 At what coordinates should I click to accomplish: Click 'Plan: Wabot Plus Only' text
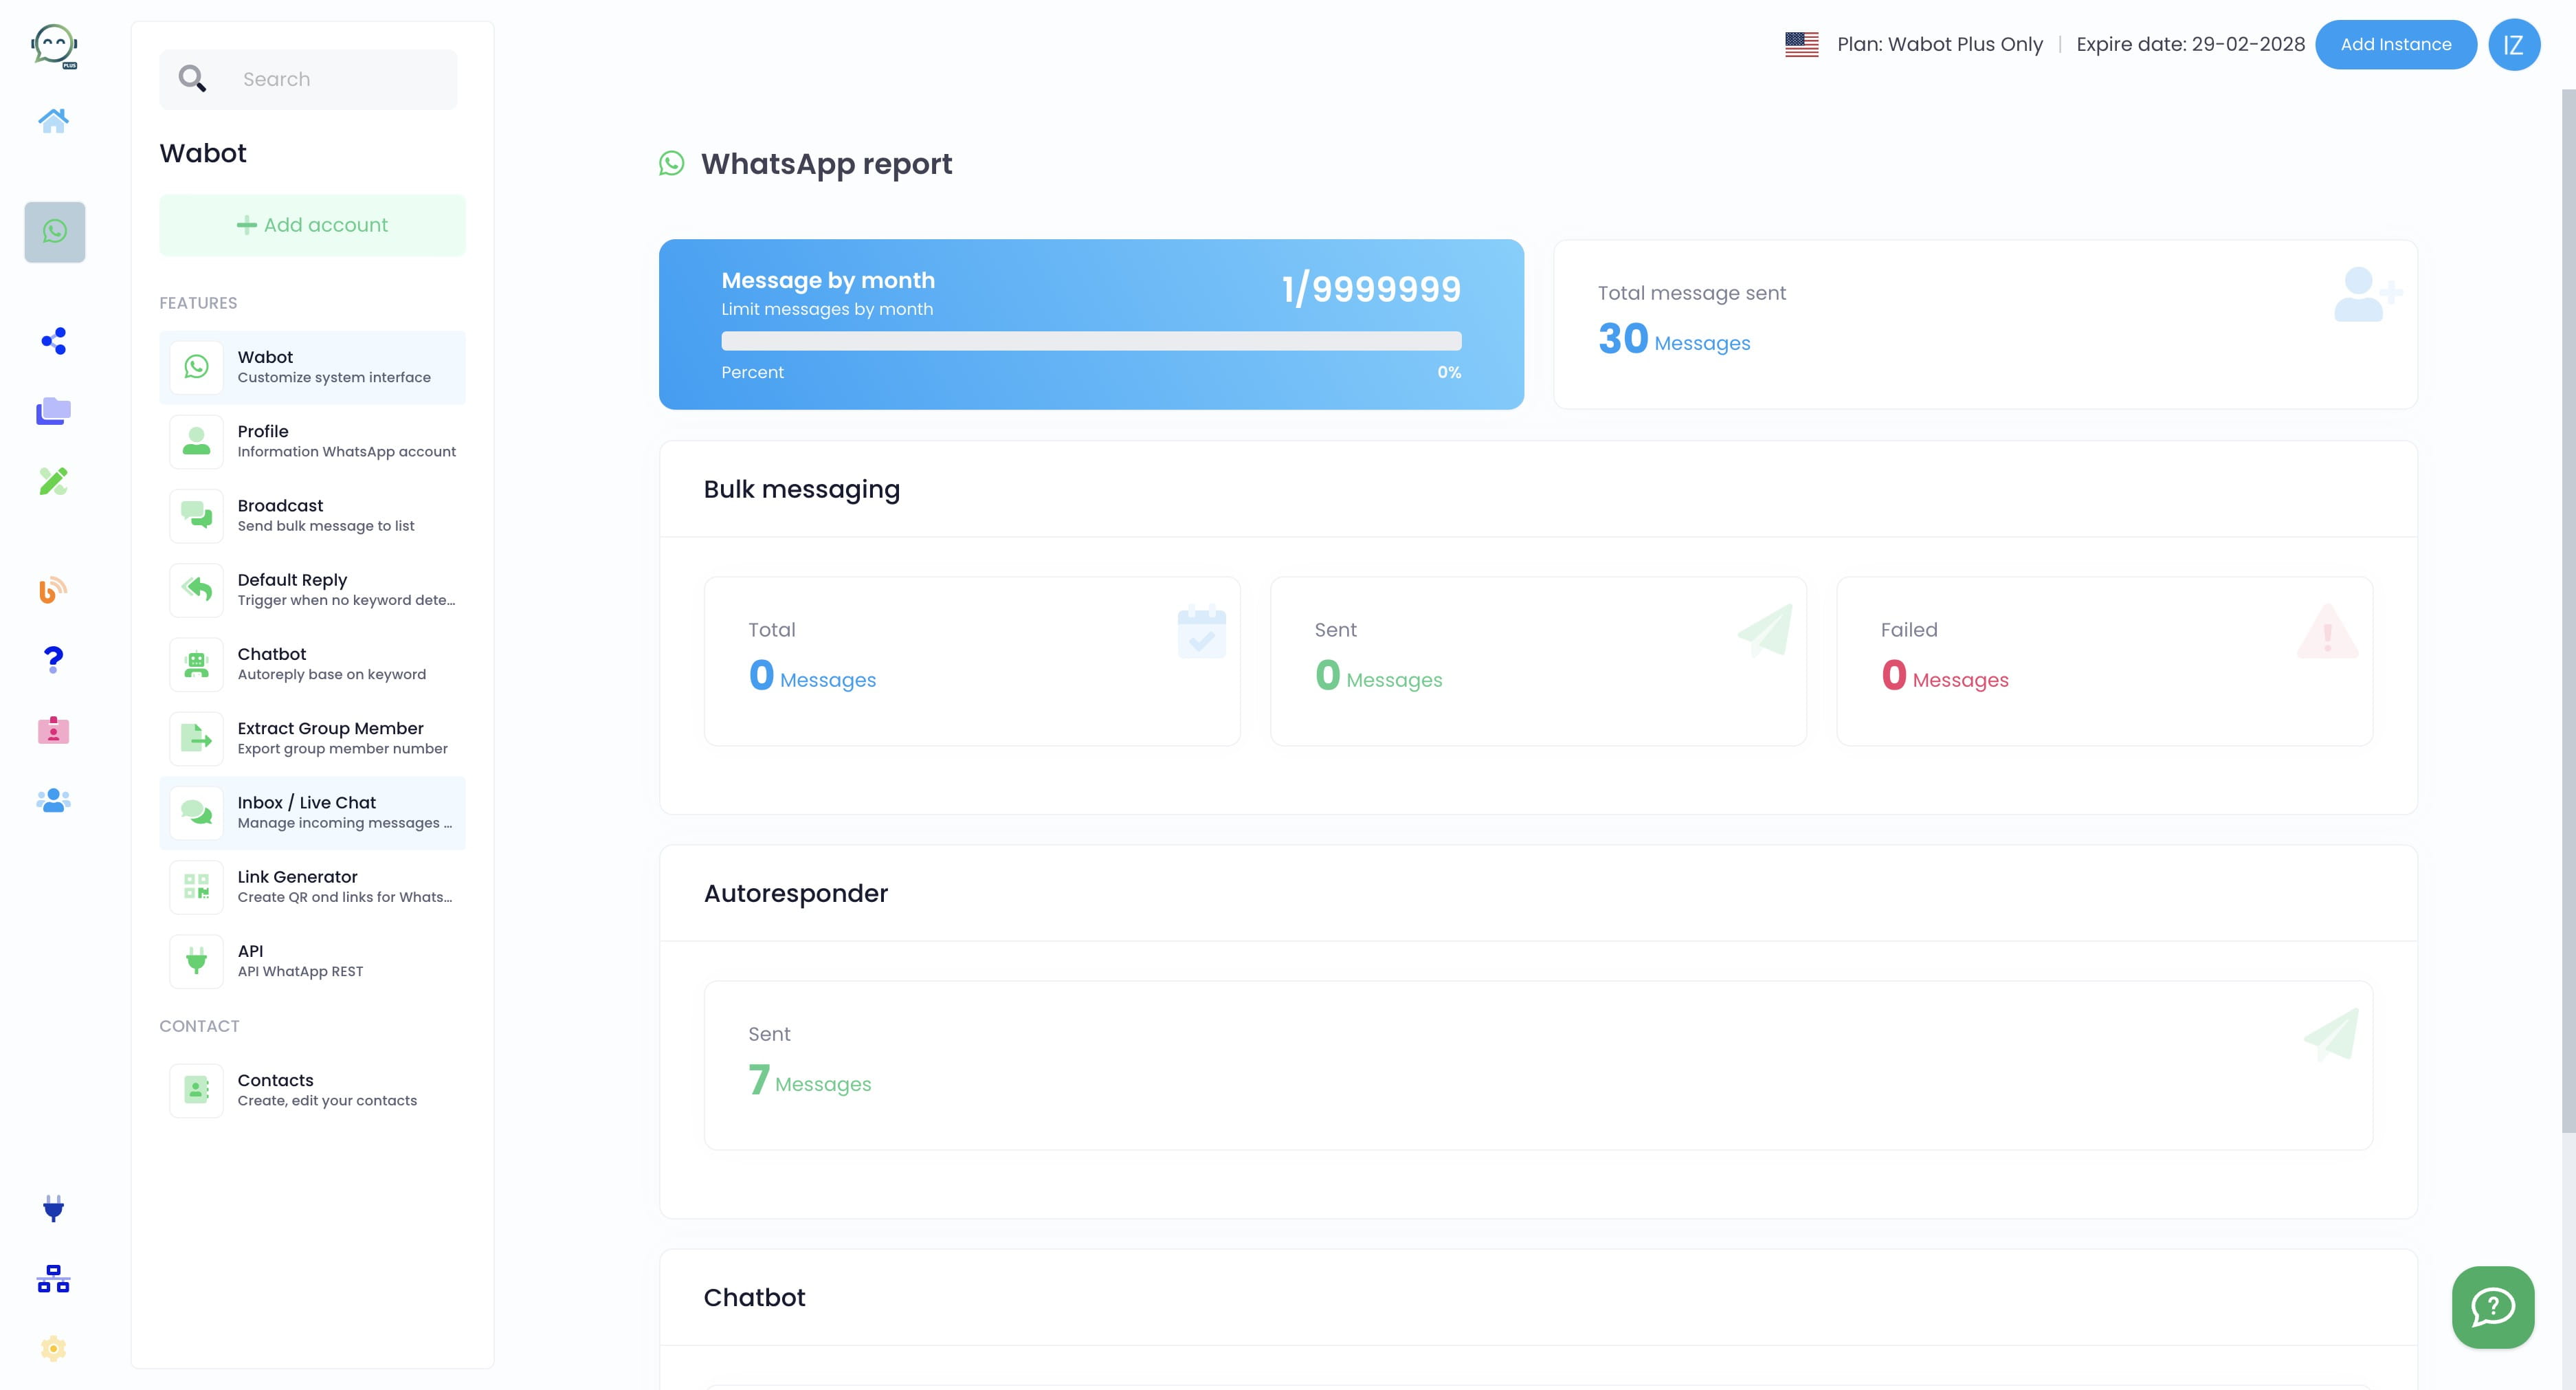[x=1940, y=44]
